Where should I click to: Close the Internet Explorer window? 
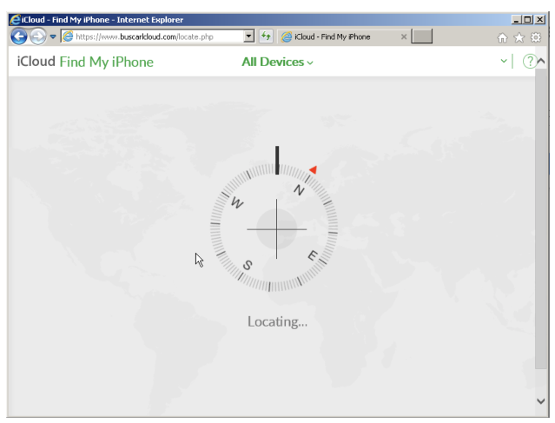point(539,20)
